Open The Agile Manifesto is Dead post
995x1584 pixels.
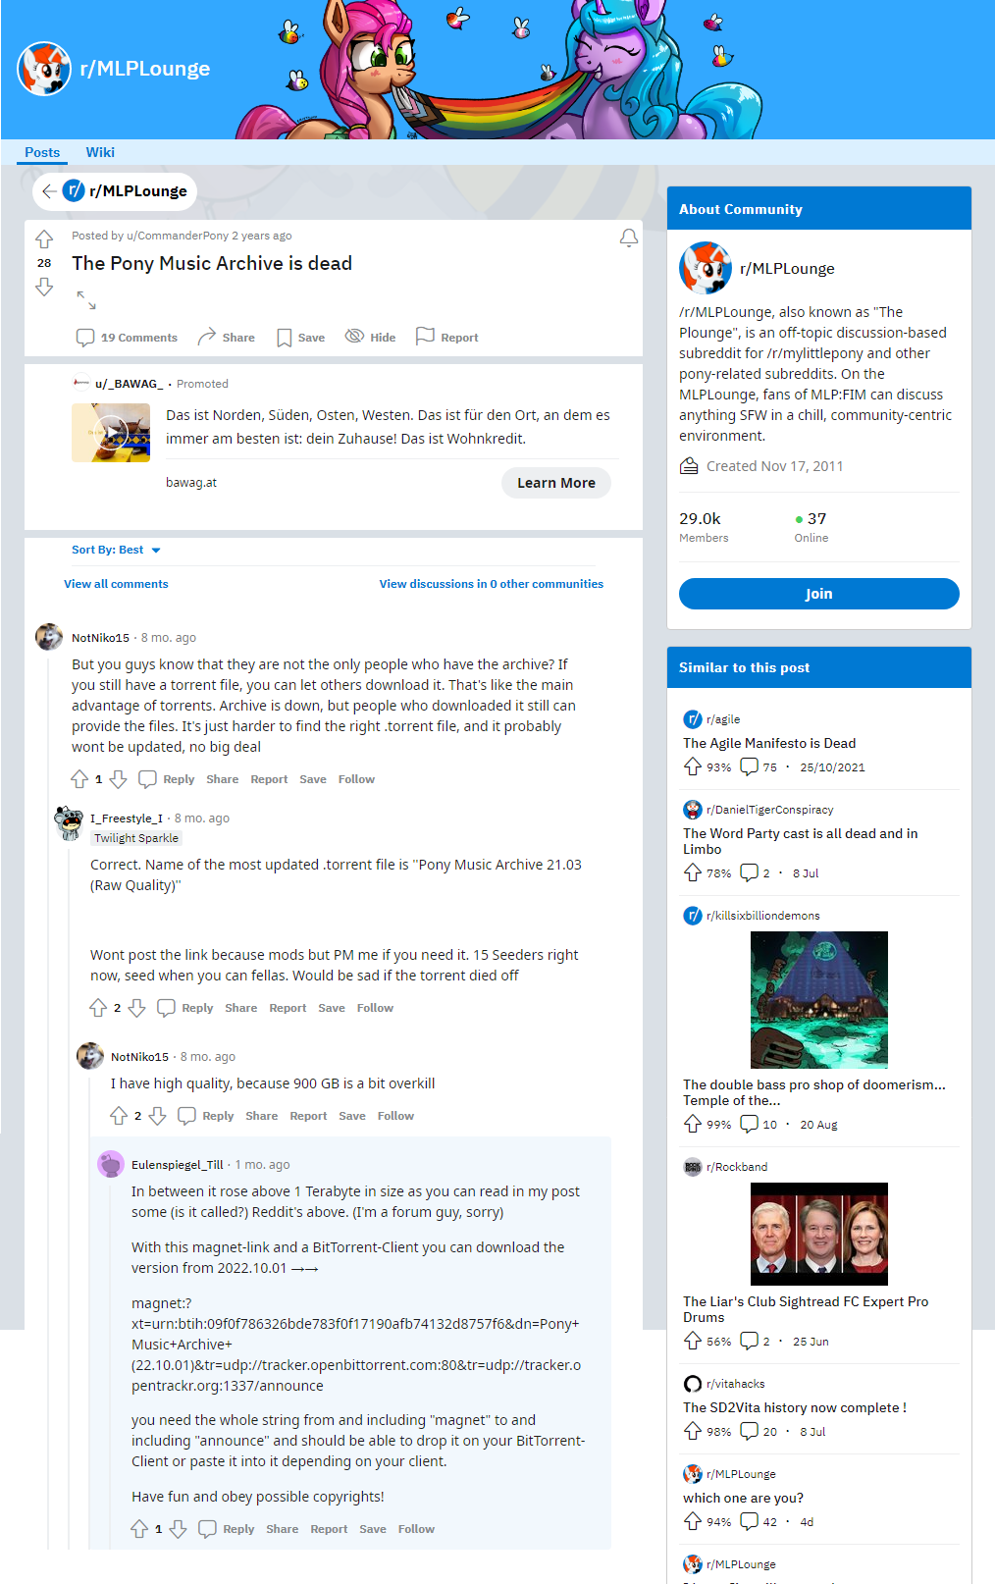click(x=769, y=743)
